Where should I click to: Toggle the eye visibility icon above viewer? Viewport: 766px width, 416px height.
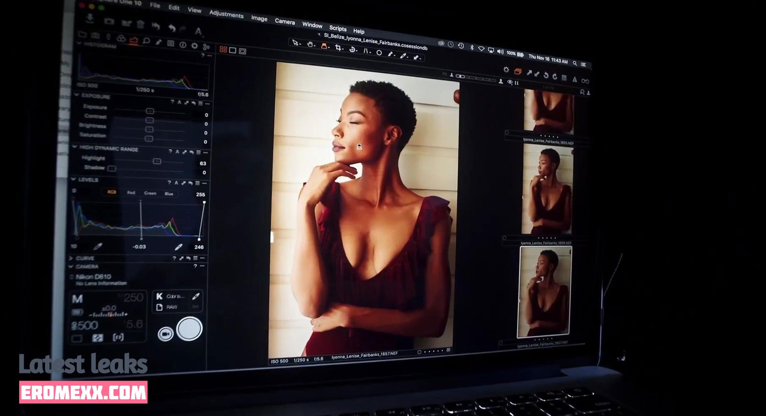point(510,82)
